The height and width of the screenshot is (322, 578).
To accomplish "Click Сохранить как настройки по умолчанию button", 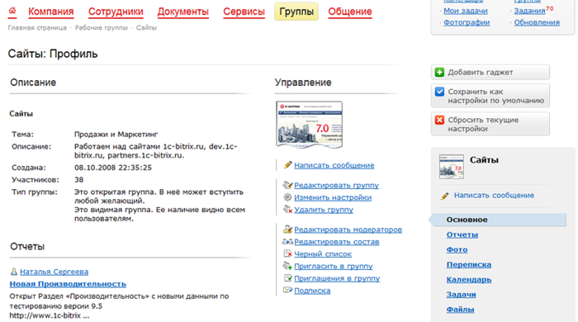I will [490, 96].
